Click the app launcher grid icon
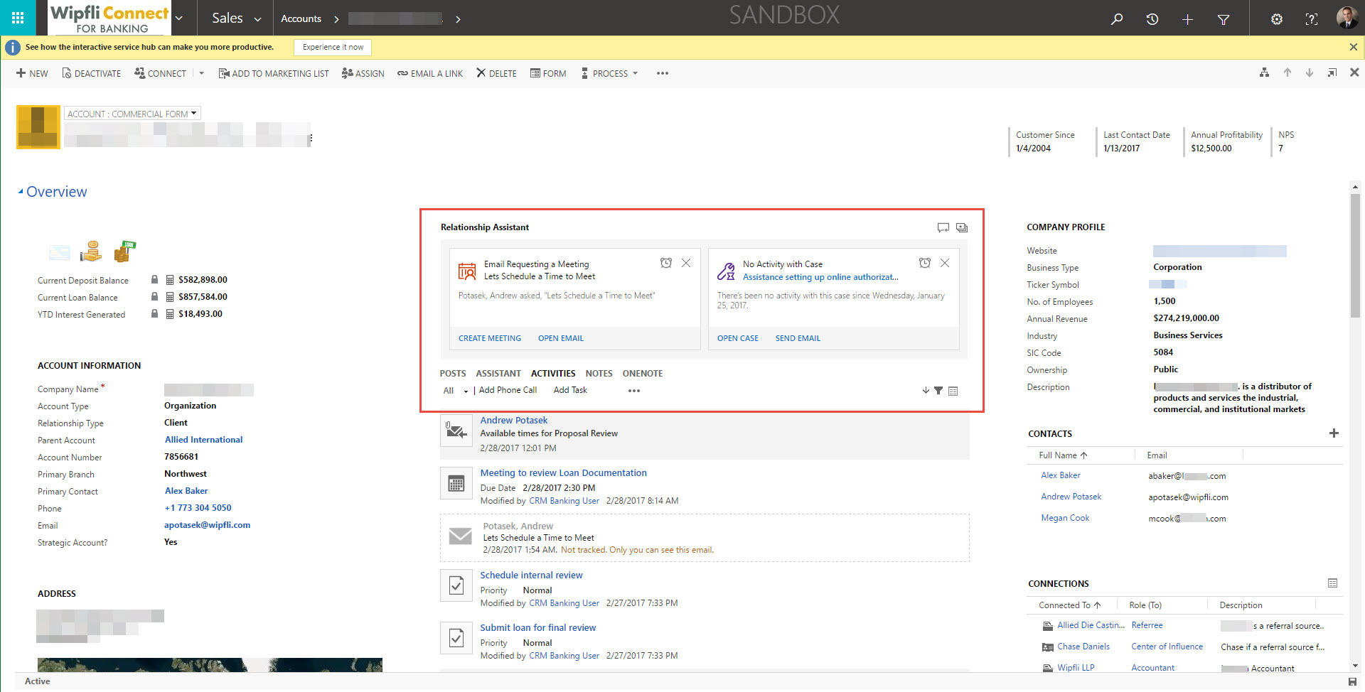1365x692 pixels. [x=18, y=18]
